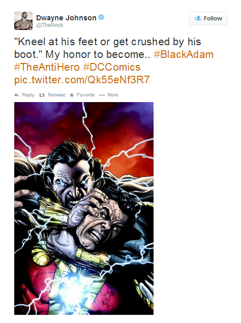Image resolution: width=241 pixels, height=323 pixels.
Task: Click the favorite star icon
Action: point(72,95)
